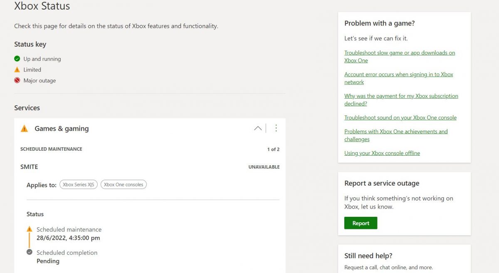
Task: Click the green Up and running status icon
Action: coord(17,59)
